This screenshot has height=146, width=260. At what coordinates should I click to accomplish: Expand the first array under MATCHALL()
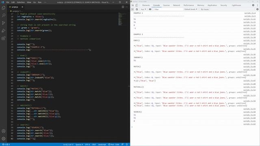[134, 92]
